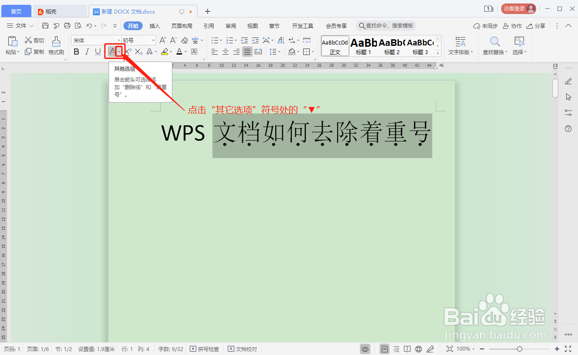The image size is (578, 355).
Task: Click the text highlight color button
Action: (x=164, y=52)
